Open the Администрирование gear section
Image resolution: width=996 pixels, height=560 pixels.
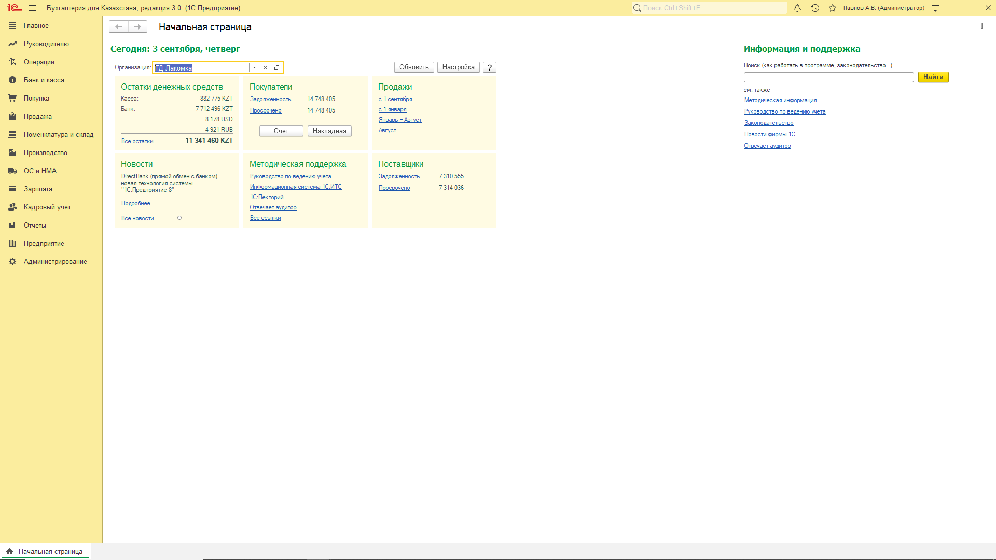(x=55, y=261)
